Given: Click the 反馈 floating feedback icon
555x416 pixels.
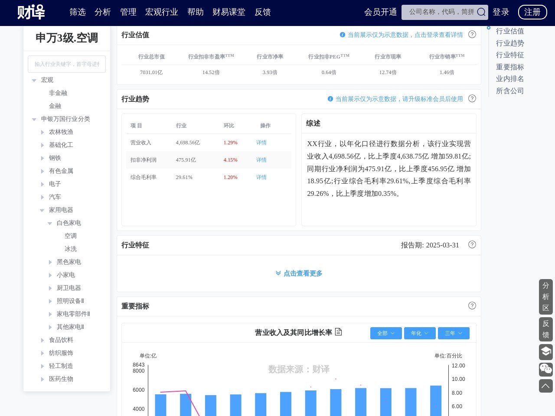Looking at the screenshot, I should (x=545, y=329).
